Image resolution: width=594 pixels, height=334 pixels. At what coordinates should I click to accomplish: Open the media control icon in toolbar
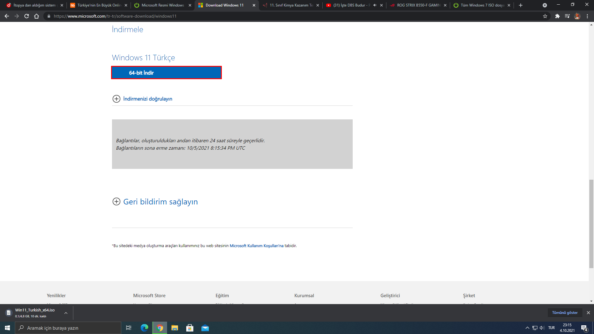click(567, 16)
